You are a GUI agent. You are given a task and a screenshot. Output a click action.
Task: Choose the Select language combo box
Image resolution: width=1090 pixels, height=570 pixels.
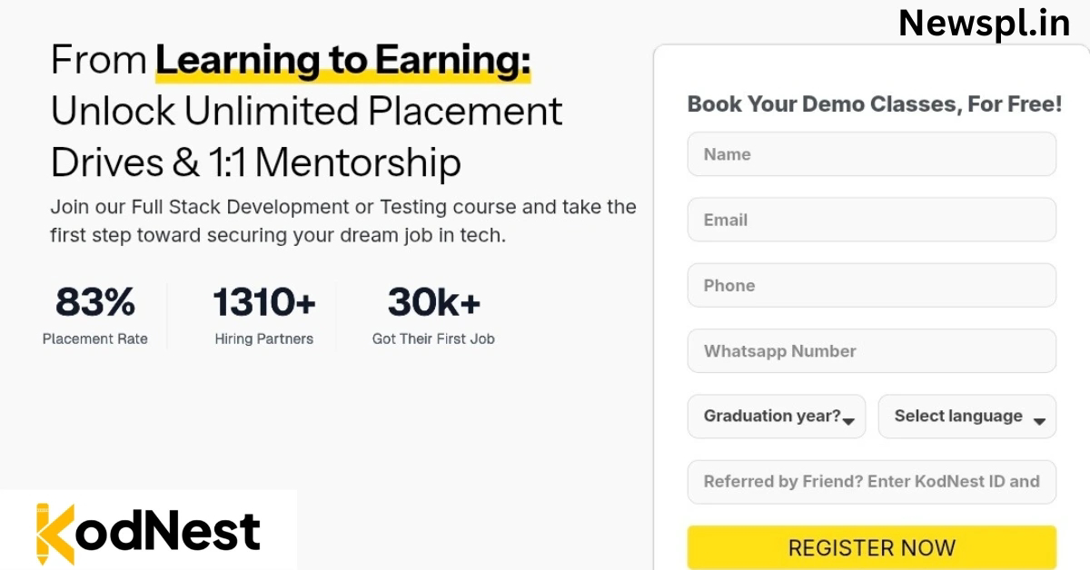[967, 417]
